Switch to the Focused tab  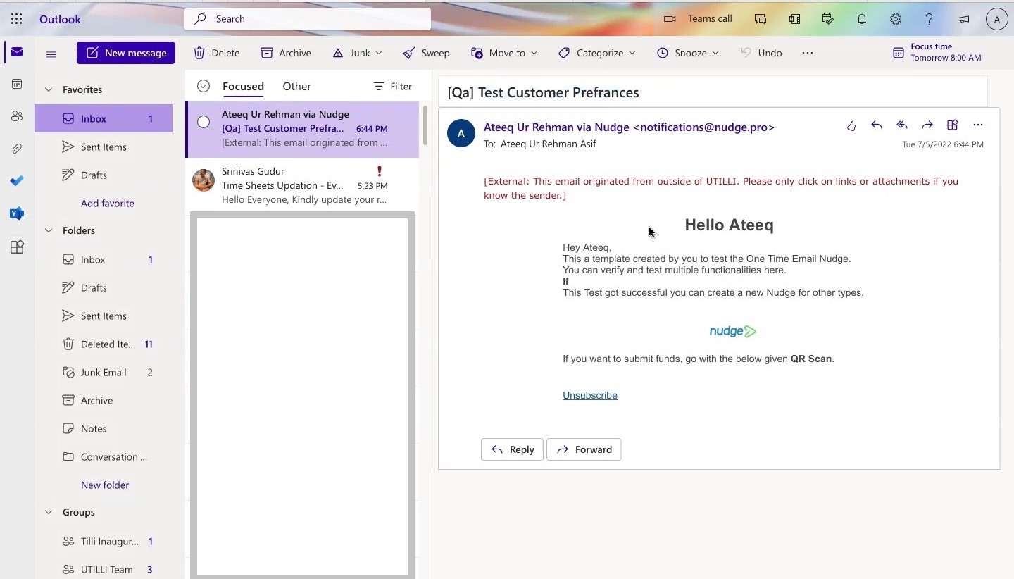pyautogui.click(x=243, y=86)
